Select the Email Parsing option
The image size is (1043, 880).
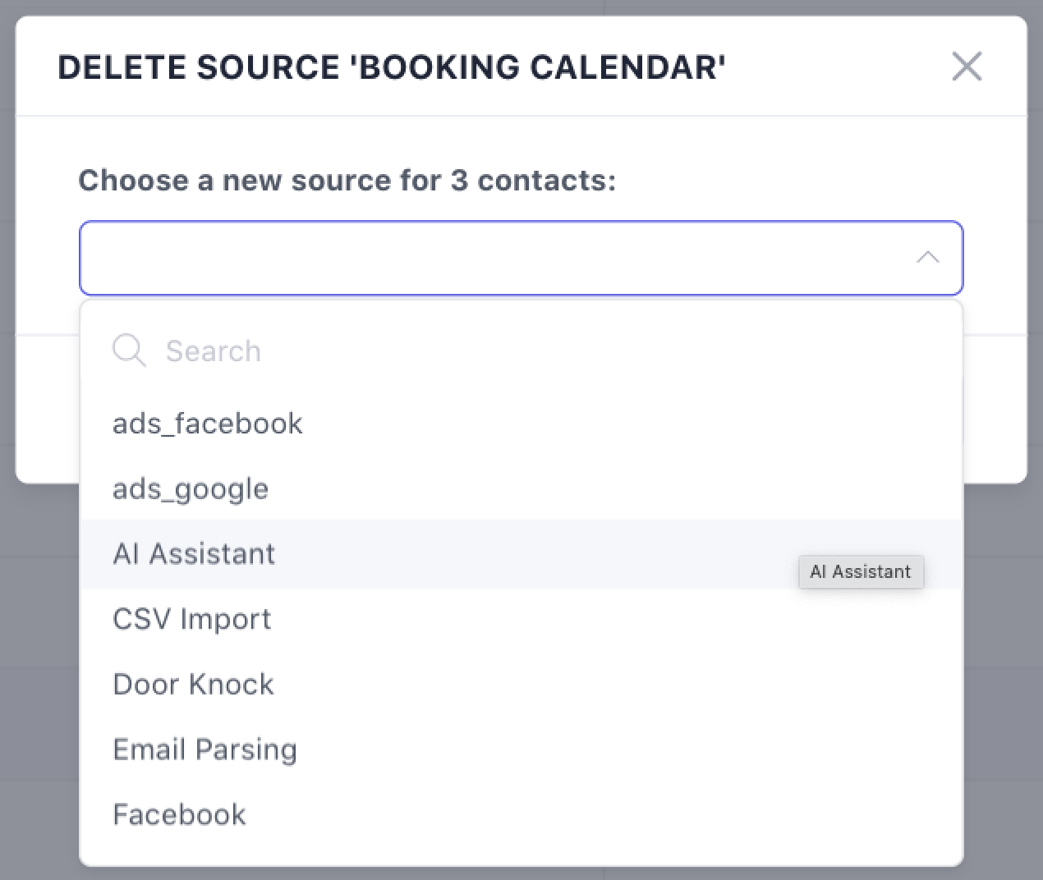204,749
